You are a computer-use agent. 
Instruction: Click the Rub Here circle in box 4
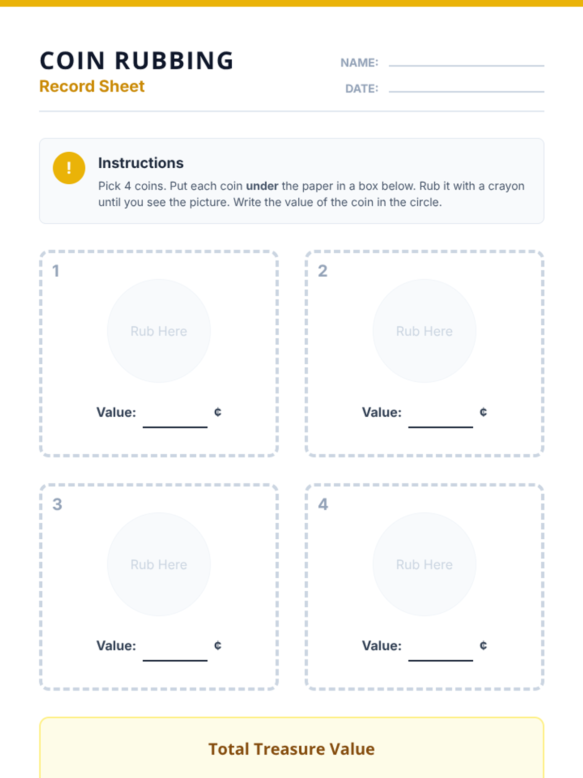tap(424, 565)
